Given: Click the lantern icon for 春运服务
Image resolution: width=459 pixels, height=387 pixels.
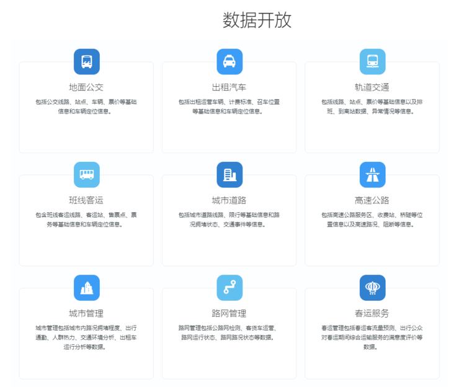Looking at the screenshot, I should click(x=372, y=288).
